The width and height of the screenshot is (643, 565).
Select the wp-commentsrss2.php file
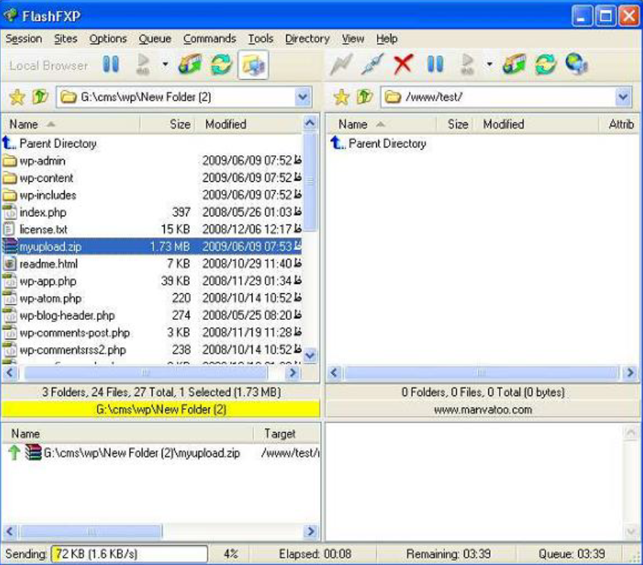pyautogui.click(x=152, y=350)
